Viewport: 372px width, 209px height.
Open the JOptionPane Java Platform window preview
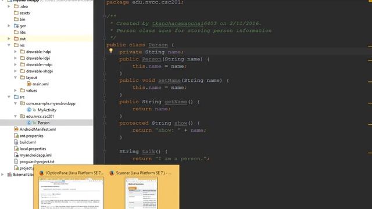[x=71, y=193]
